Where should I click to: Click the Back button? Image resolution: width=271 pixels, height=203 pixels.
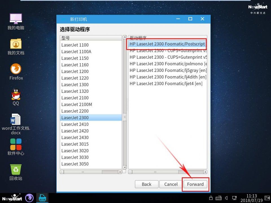(x=147, y=184)
